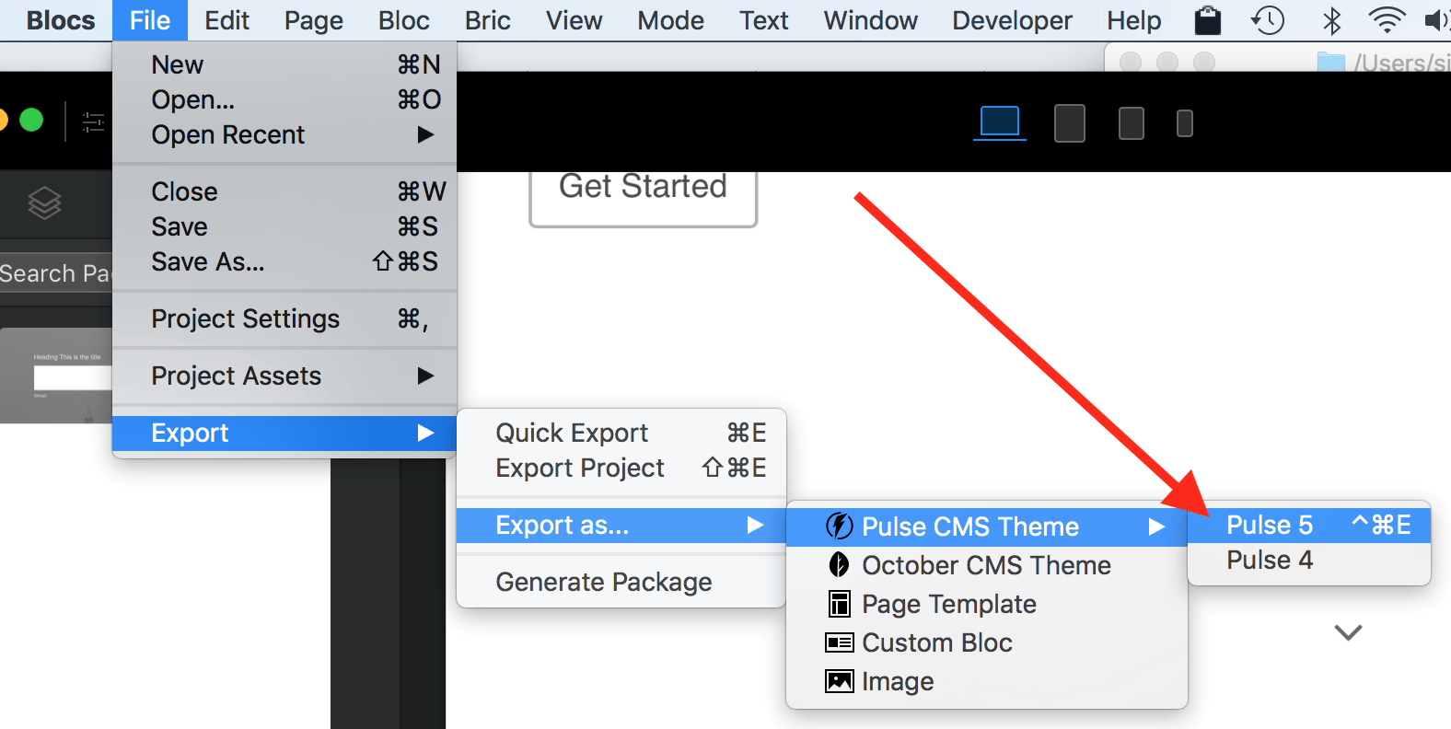Image resolution: width=1451 pixels, height=729 pixels.
Task: Choose Pulse 4 export option
Action: point(1270,560)
